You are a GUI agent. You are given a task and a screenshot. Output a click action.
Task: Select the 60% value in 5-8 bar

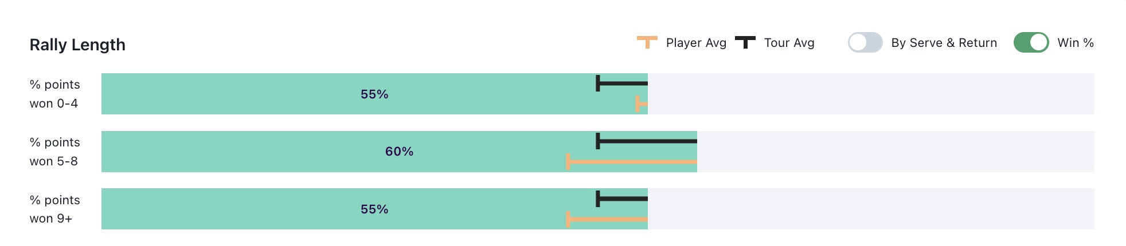click(x=399, y=152)
